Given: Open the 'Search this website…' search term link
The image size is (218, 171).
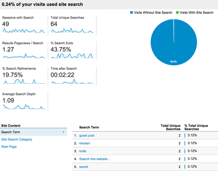Looking at the screenshot, I should tap(95, 159).
